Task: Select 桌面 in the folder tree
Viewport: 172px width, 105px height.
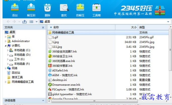Action: [x=10, y=32]
